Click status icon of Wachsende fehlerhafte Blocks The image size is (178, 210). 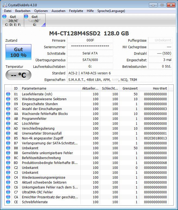coord(8,114)
